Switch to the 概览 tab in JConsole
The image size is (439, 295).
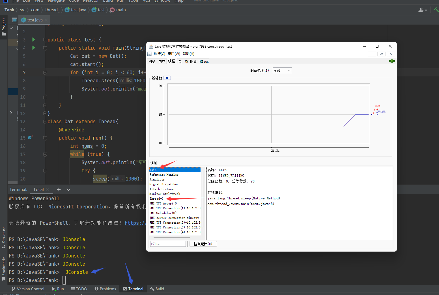[152, 61]
